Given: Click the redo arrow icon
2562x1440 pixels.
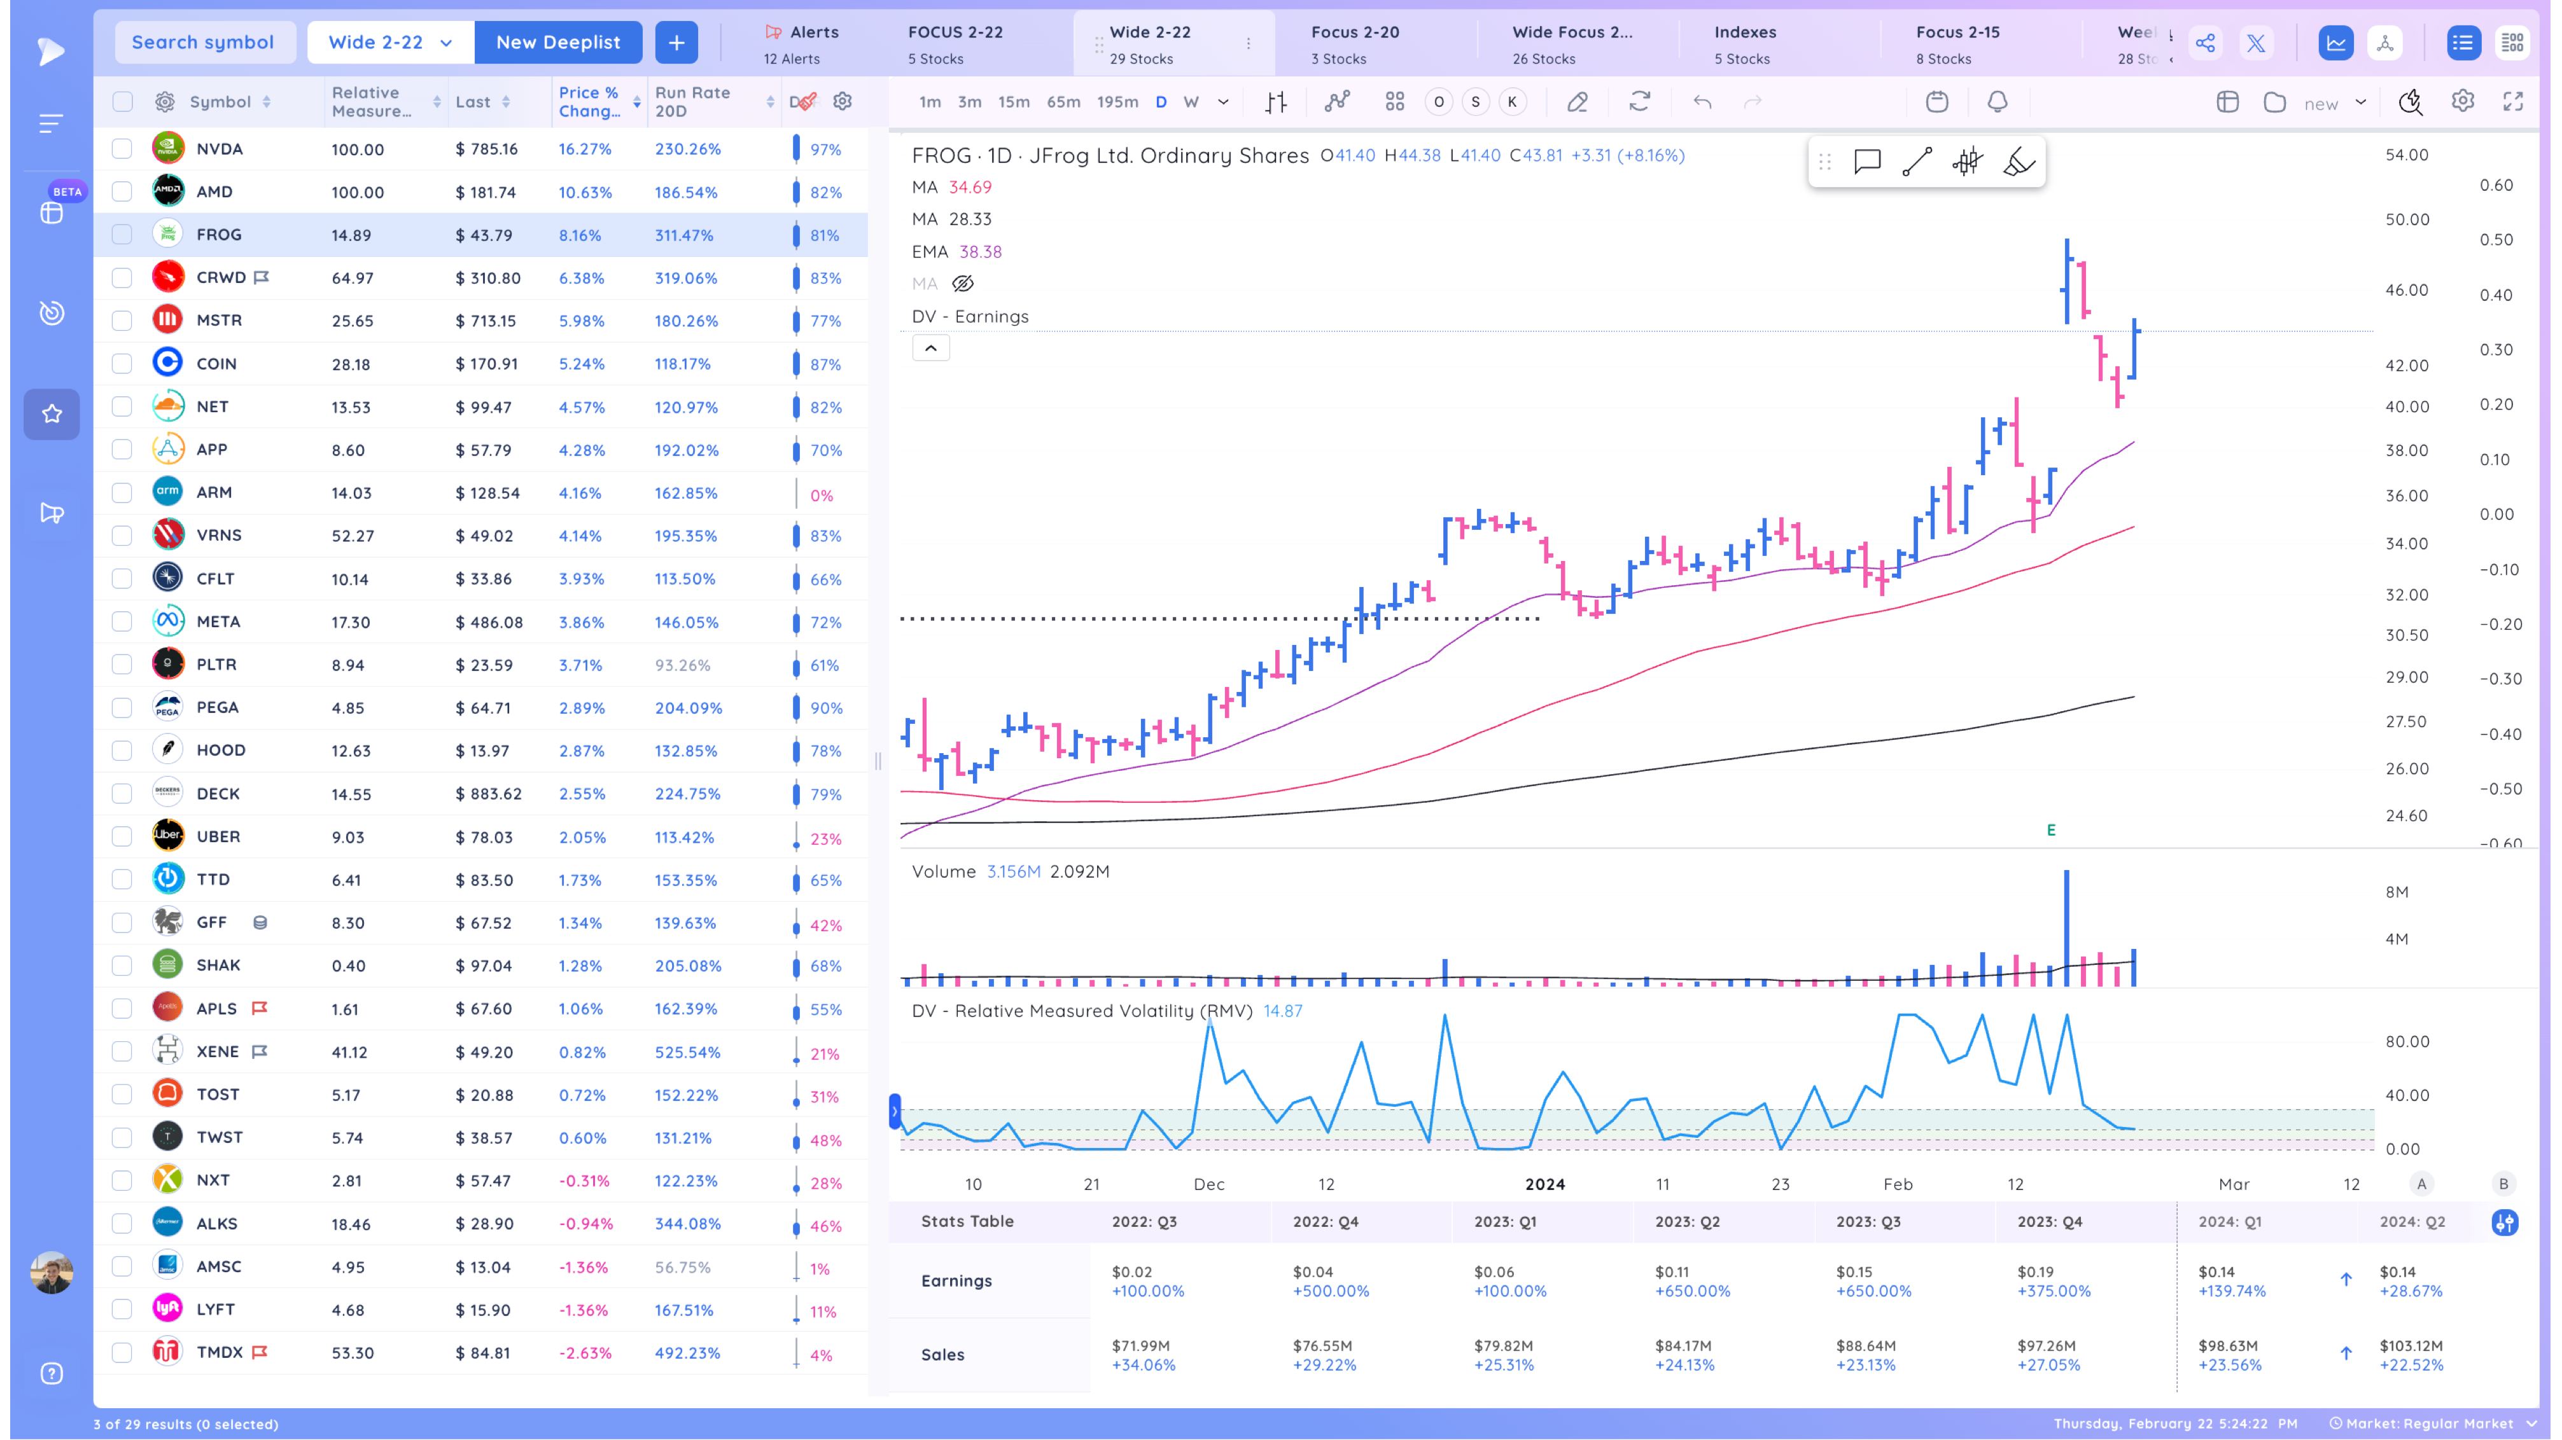Looking at the screenshot, I should pos(1753,102).
